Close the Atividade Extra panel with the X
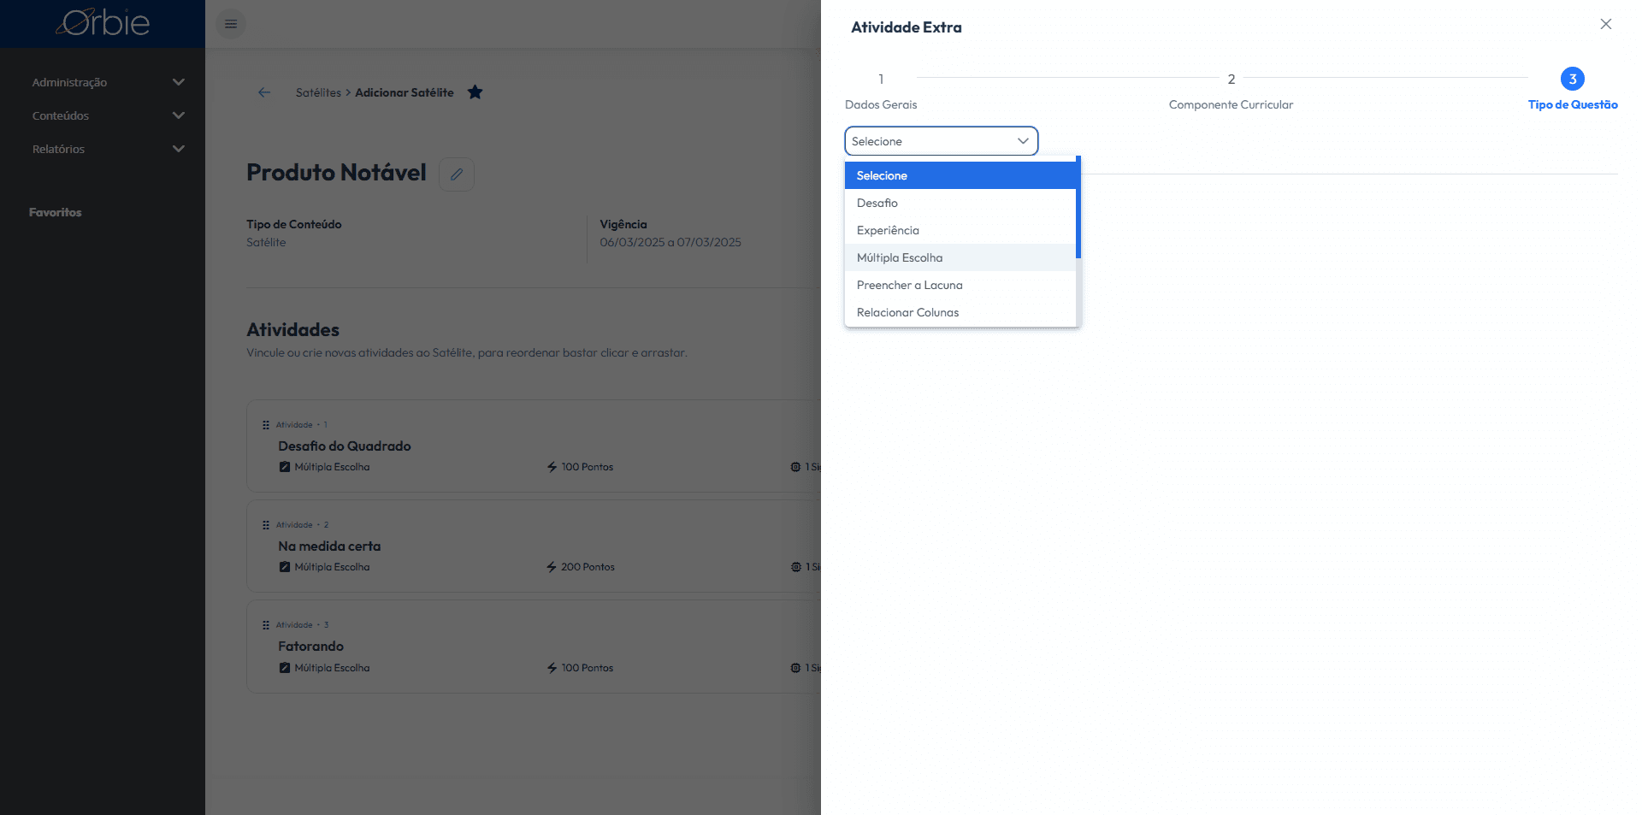 pos(1606,24)
